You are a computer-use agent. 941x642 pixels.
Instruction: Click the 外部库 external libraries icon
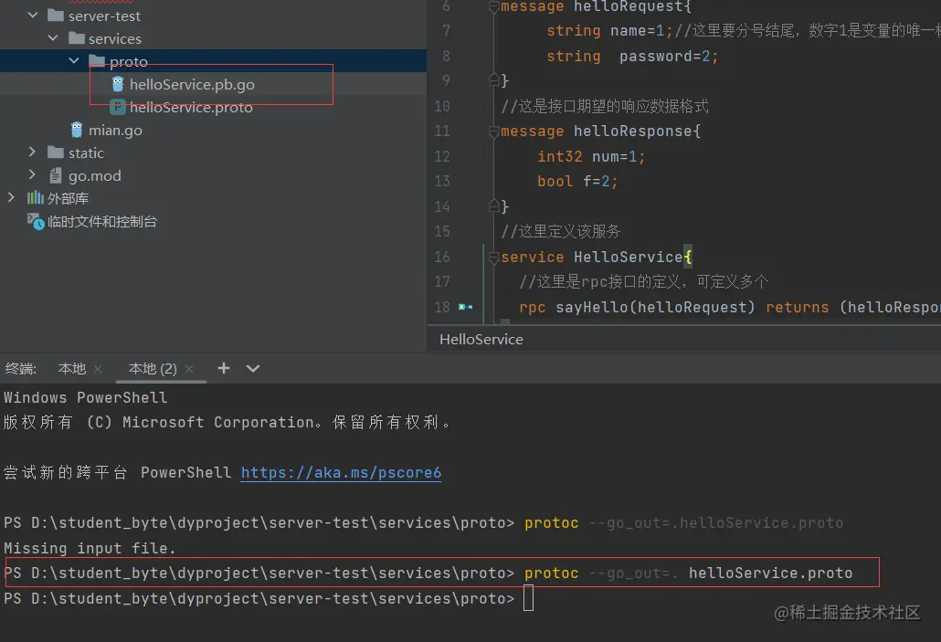click(x=37, y=198)
